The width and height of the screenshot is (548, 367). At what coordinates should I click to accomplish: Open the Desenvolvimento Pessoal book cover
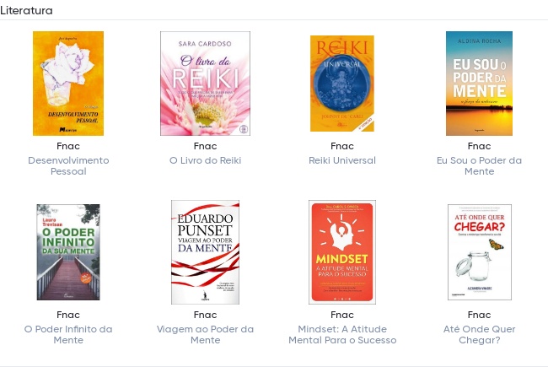(68, 84)
